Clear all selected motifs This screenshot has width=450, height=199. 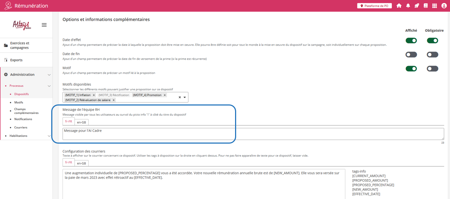coord(180,97)
